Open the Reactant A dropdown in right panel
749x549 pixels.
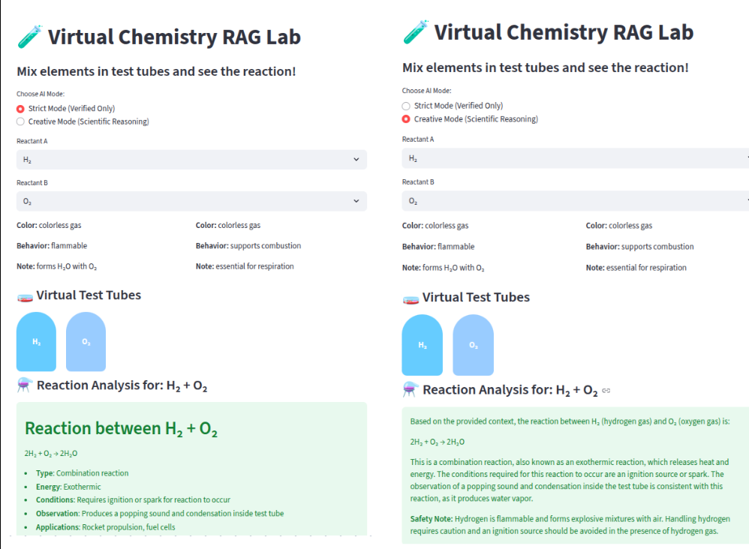point(575,158)
